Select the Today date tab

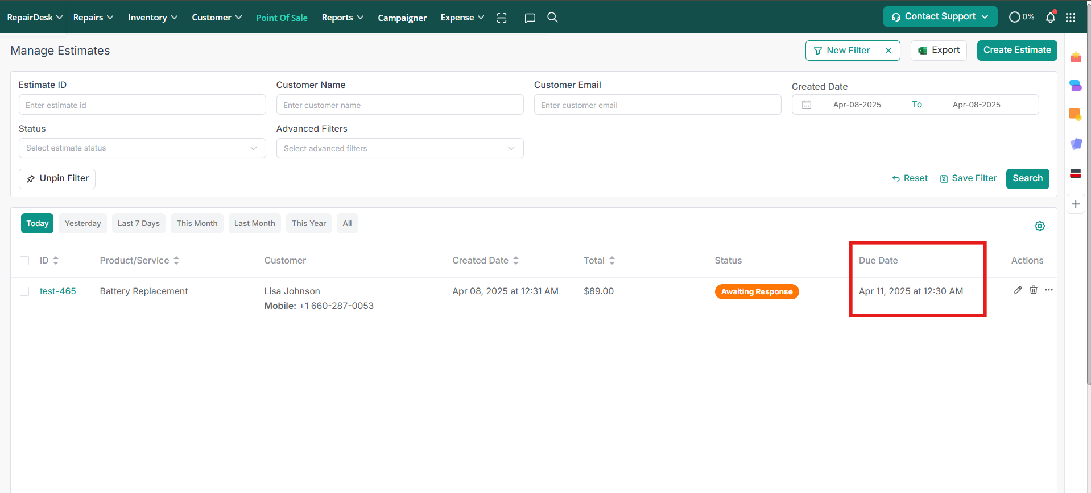[38, 223]
